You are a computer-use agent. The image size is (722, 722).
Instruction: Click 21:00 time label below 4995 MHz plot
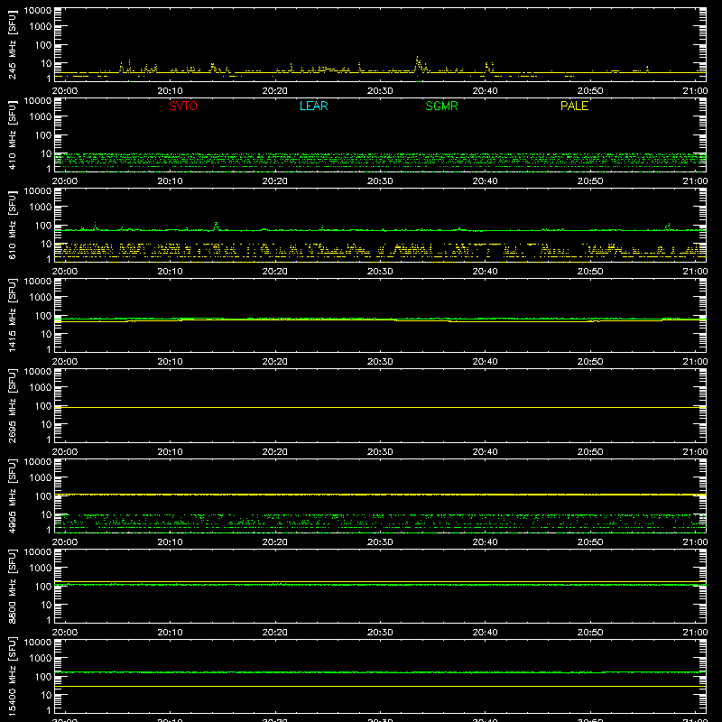695,542
